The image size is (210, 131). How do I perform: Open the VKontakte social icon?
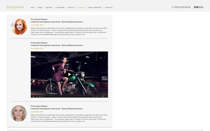[x=195, y=7]
